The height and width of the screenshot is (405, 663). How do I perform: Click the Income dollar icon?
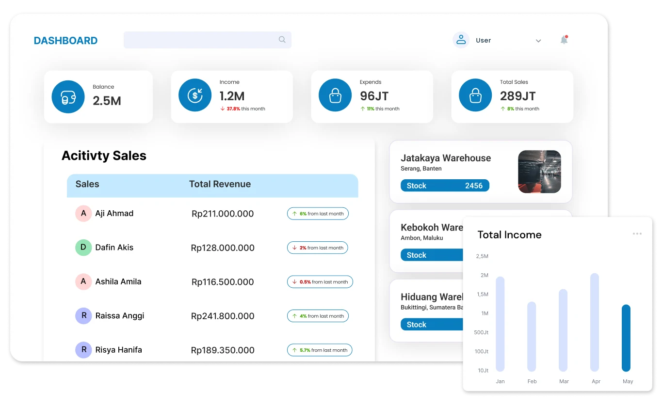(x=195, y=95)
